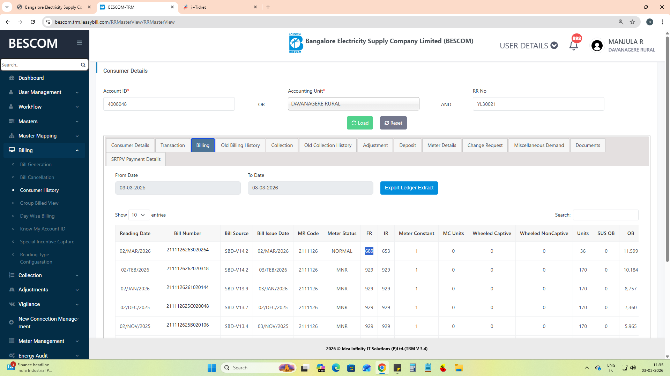Toggle the hamburger sidebar menu icon
The height and width of the screenshot is (376, 670).
click(x=79, y=42)
